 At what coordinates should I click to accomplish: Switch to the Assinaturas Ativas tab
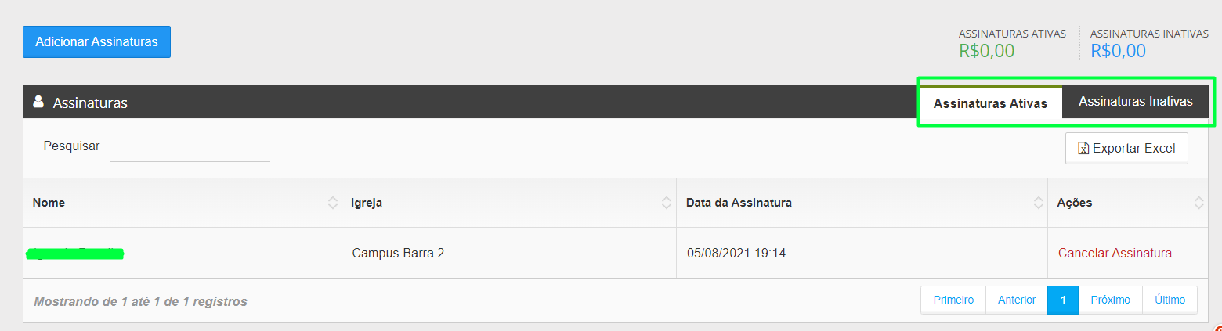click(x=990, y=103)
